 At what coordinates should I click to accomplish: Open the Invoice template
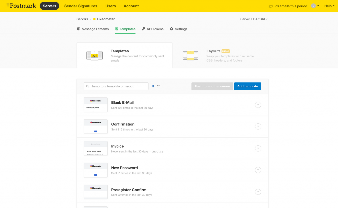pyautogui.click(x=117, y=146)
